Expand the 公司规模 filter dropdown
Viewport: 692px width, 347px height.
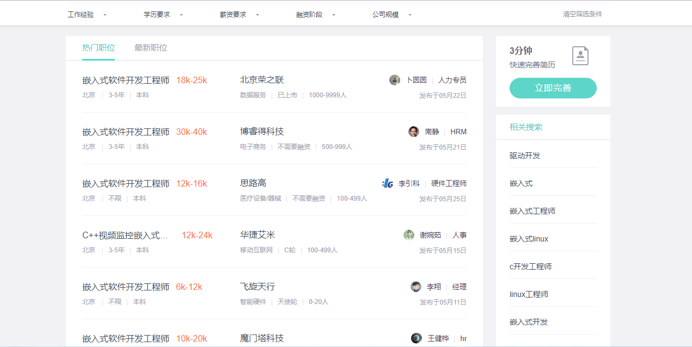pos(392,15)
